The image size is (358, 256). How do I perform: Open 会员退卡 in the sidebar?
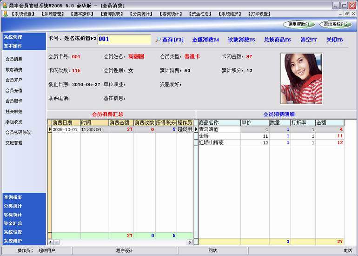tap(14, 101)
